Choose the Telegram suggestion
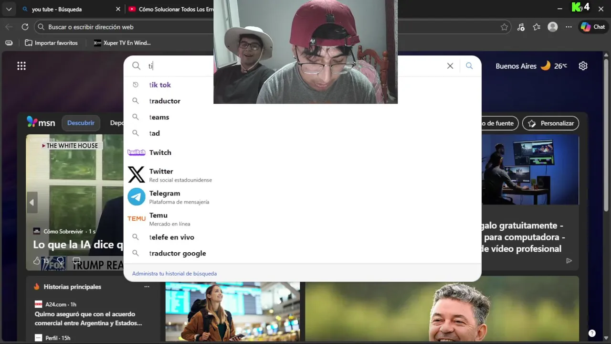The image size is (611, 344). [x=302, y=197]
